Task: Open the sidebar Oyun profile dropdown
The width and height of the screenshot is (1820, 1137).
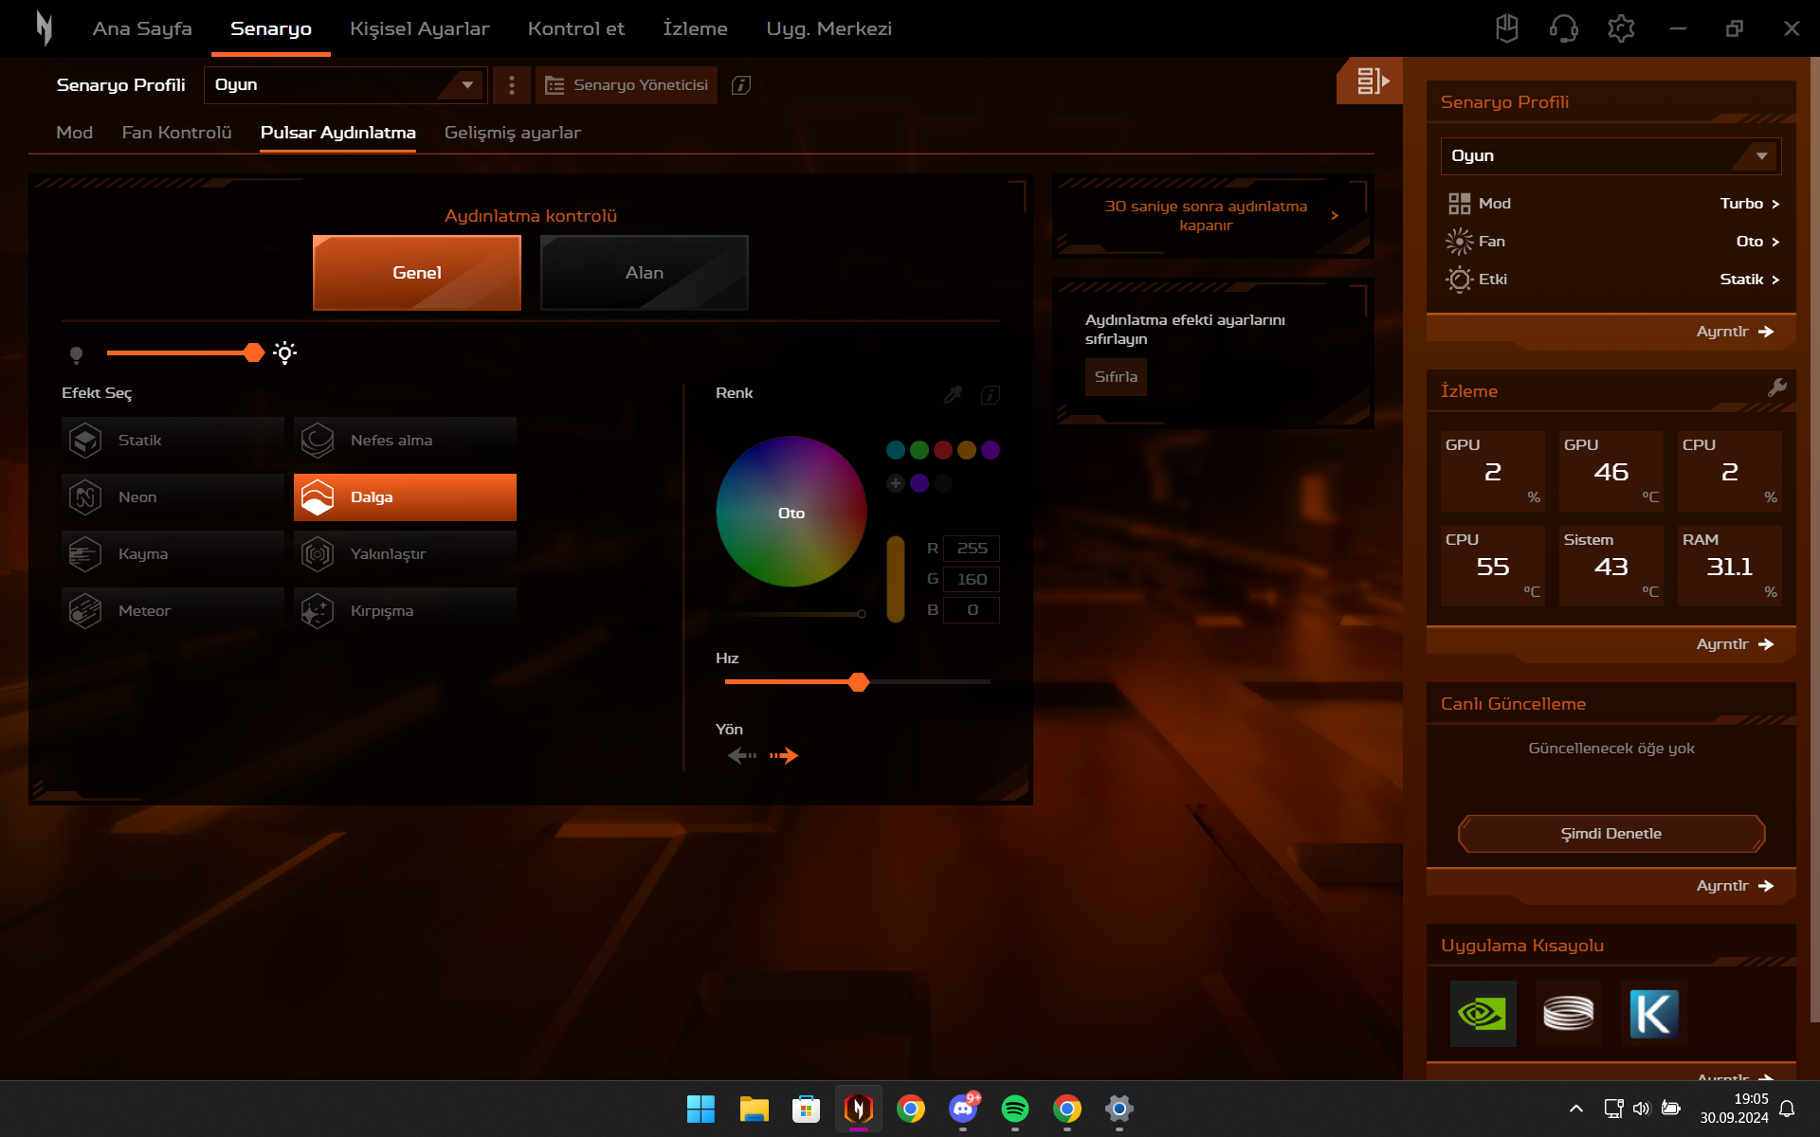Action: click(1611, 156)
